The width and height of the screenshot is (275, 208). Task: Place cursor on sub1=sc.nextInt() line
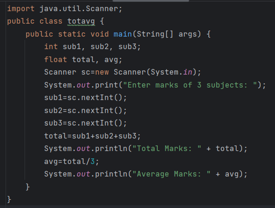point(85,98)
